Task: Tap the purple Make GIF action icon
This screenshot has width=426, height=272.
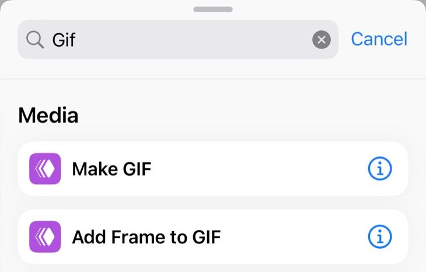Action: 45,169
